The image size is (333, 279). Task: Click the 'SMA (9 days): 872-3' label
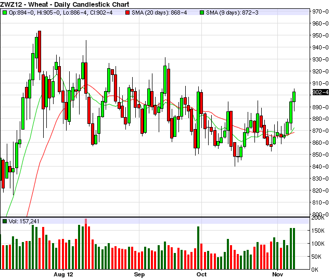(232, 12)
